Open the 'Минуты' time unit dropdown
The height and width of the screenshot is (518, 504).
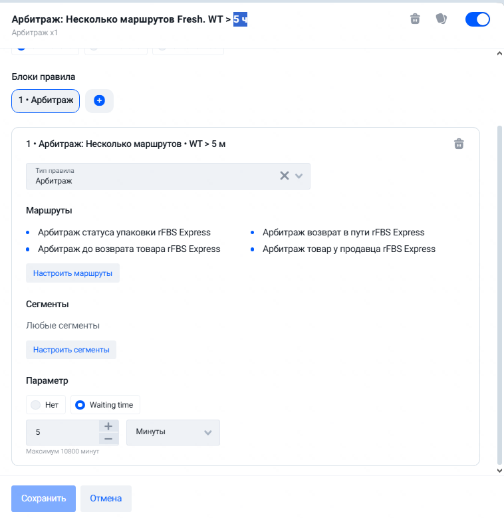[173, 432]
